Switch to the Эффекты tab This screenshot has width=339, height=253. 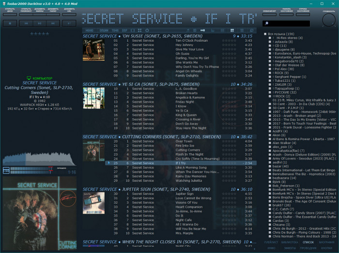(290, 248)
